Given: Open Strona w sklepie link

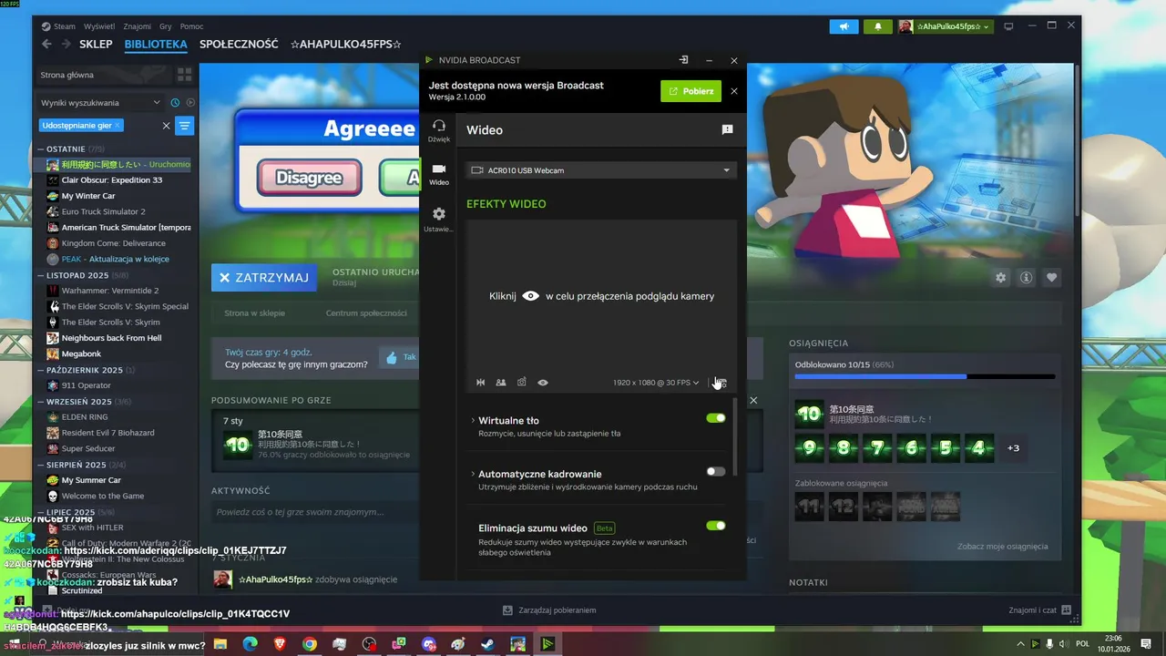Looking at the screenshot, I should point(255,313).
